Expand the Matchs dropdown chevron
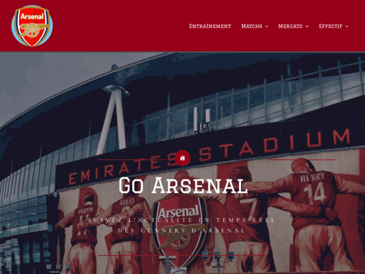Image resolution: width=365 pixels, height=274 pixels. pos(267,26)
